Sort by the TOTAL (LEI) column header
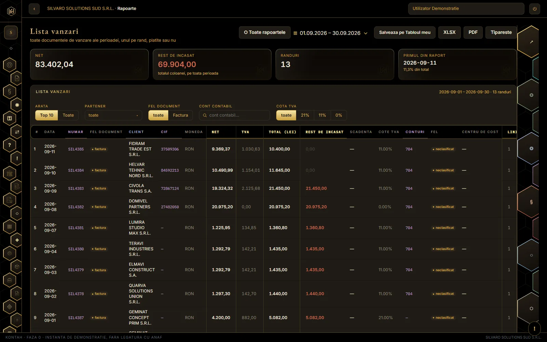This screenshot has width=547, height=342. pyautogui.click(x=282, y=132)
